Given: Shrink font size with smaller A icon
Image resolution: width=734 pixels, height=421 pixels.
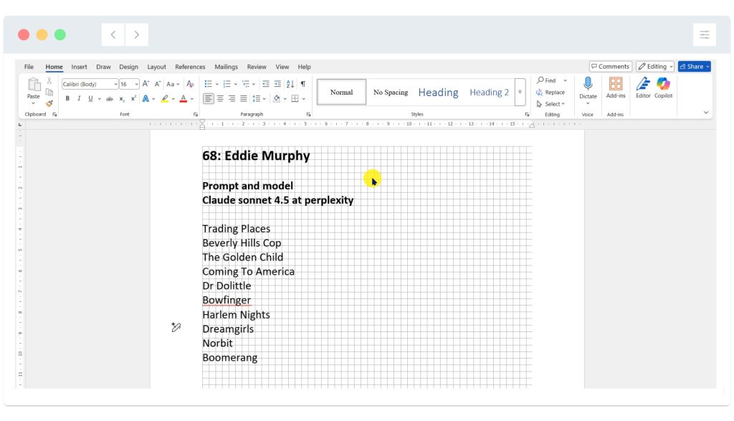Looking at the screenshot, I should click(x=158, y=85).
